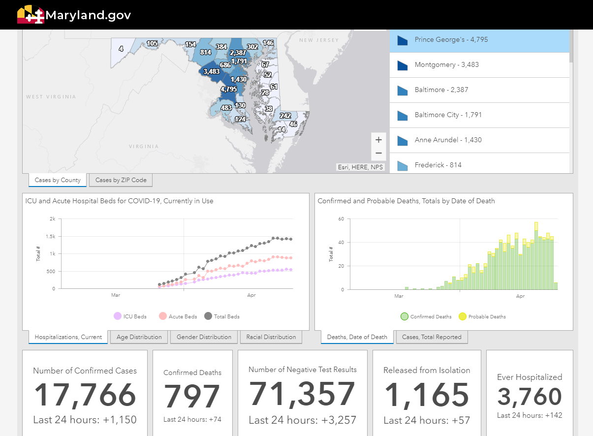The width and height of the screenshot is (593, 436).
Task: Open the Age Distribution tab
Action: [x=139, y=337]
